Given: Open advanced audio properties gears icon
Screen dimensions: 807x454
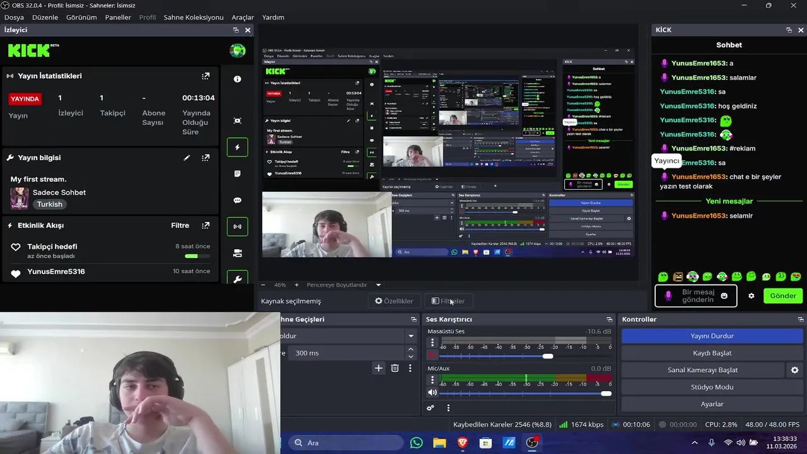Looking at the screenshot, I should (431, 408).
